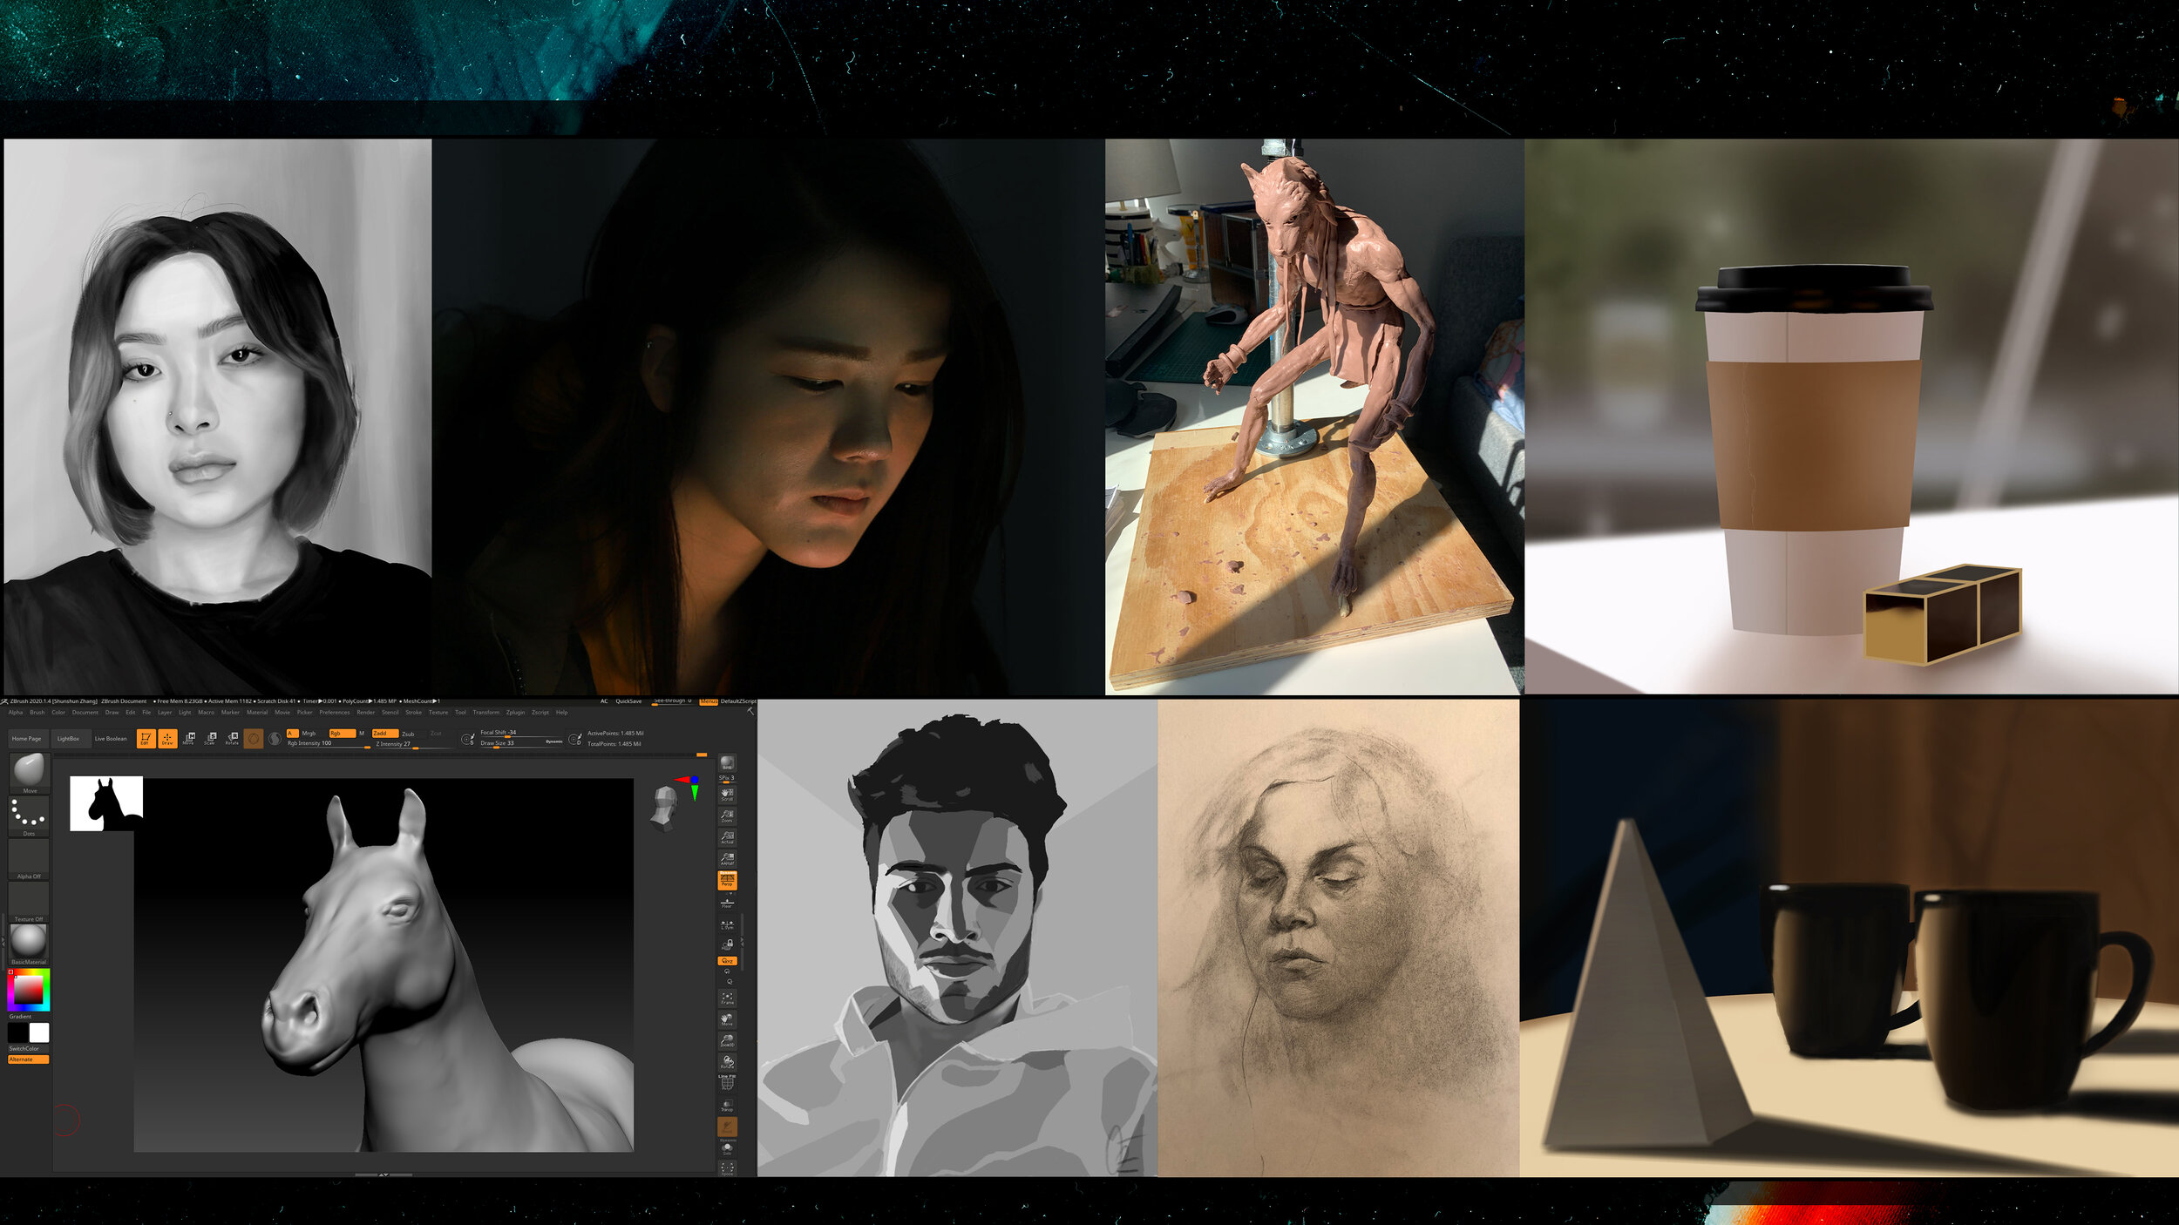Screen dimensions: 2179x1225
Task: Select the Edit mode icon
Action: click(x=146, y=738)
